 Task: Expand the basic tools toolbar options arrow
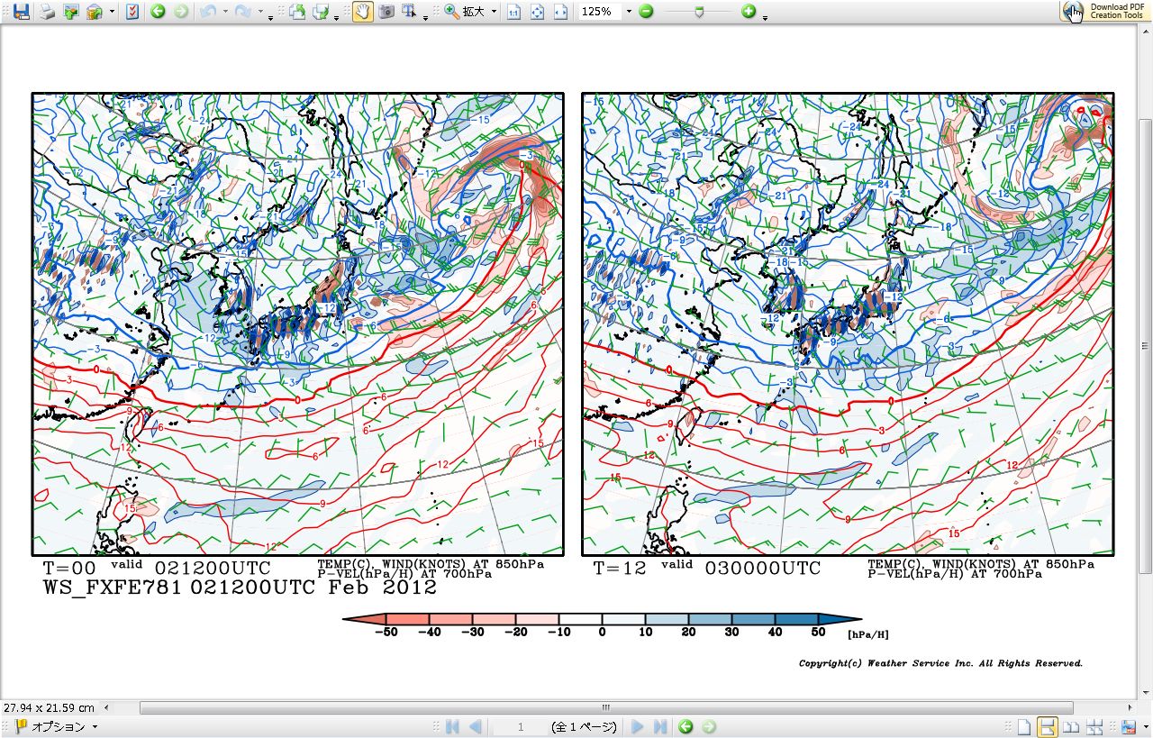[x=425, y=17]
